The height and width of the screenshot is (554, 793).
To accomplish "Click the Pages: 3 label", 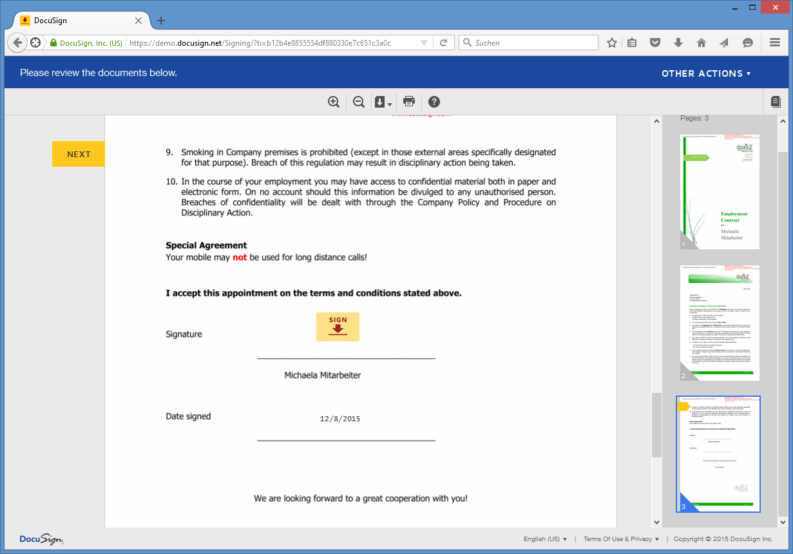I will pyautogui.click(x=694, y=118).
